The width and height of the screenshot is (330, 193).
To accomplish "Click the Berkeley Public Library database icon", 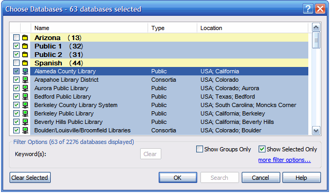I will click(25, 113).
